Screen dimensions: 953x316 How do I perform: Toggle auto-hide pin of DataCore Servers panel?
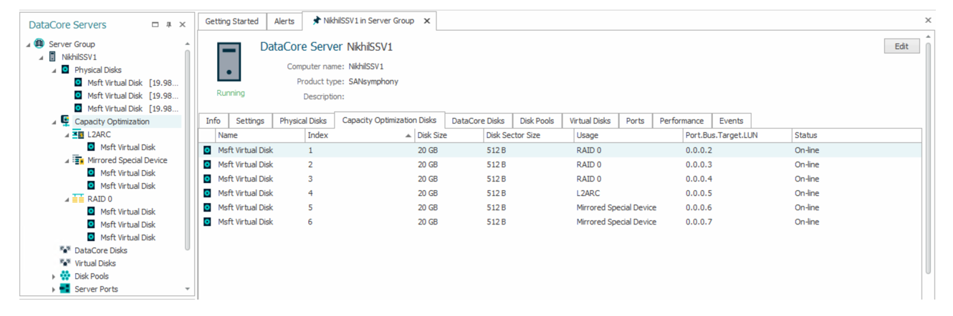click(x=168, y=25)
